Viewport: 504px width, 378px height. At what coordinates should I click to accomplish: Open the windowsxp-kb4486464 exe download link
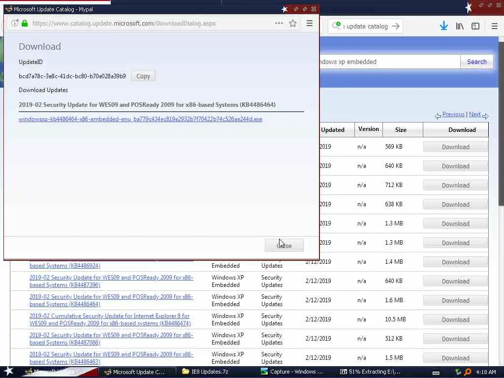click(x=140, y=119)
